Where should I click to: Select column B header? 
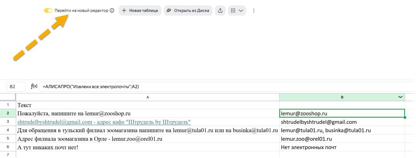coord(342,97)
